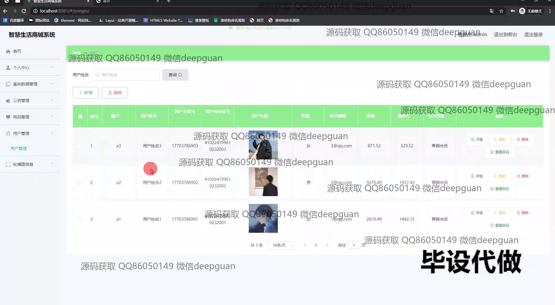Open the 搜索壁纸 bookmark
Screen dimensions: 555x305
click(x=199, y=20)
